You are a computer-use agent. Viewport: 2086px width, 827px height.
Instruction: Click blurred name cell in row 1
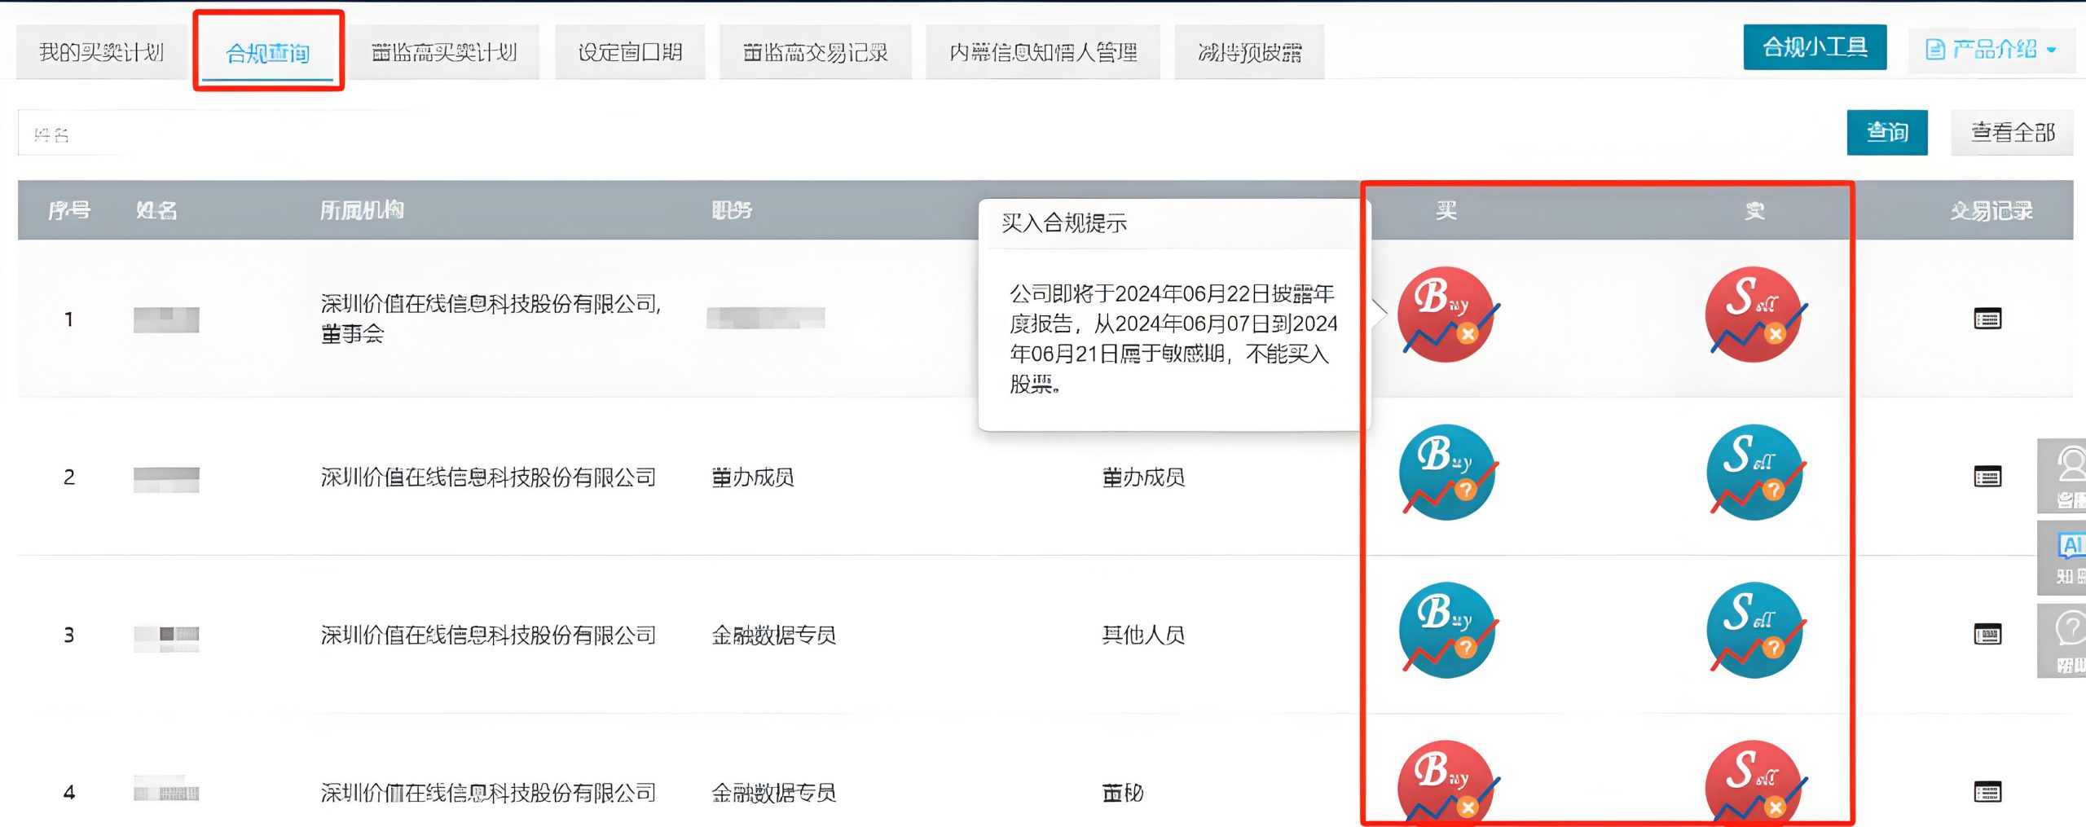tap(166, 319)
